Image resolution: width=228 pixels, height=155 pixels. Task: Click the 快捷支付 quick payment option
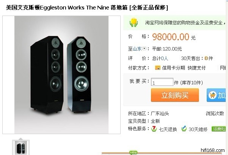point(197,68)
